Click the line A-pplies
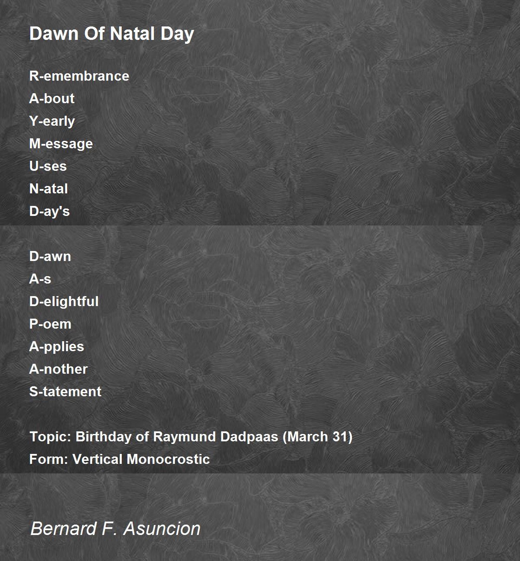The height and width of the screenshot is (561, 520). 57,347
